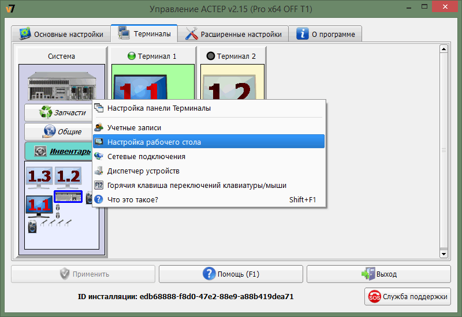Toggle the green Терминал 1 status indicator
Image resolution: width=462 pixels, height=317 pixels.
click(x=131, y=56)
